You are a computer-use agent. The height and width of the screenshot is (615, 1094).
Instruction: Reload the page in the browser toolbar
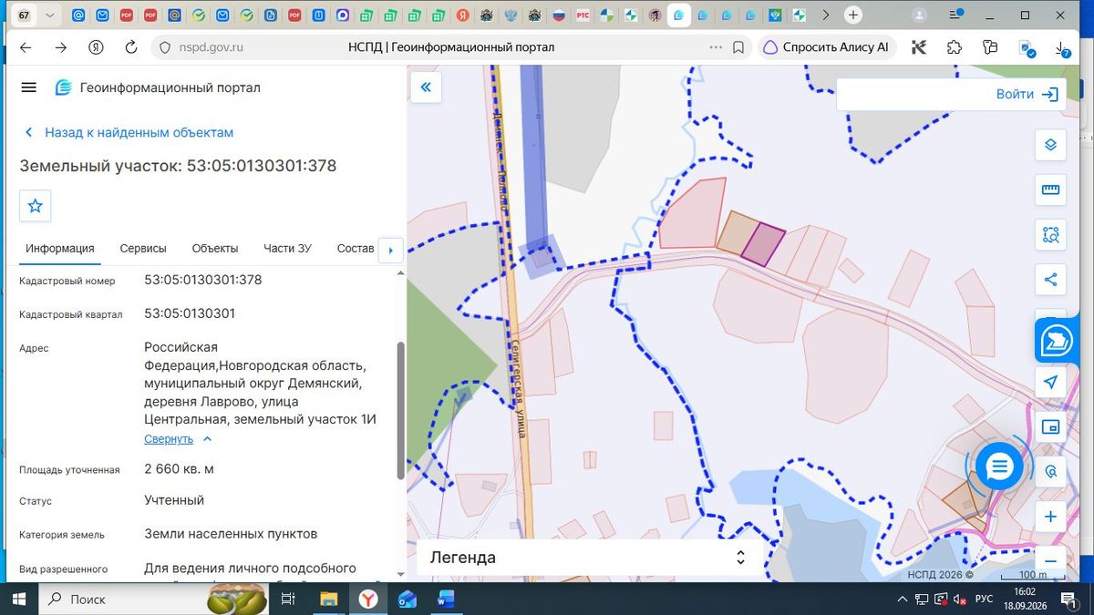[x=130, y=47]
